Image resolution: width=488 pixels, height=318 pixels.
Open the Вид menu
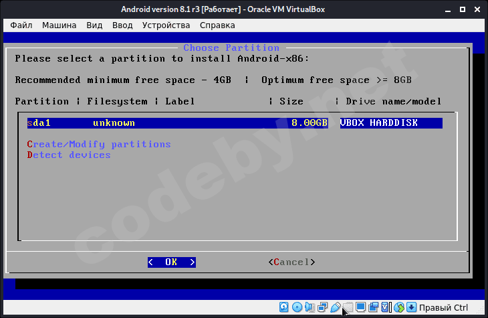[94, 25]
